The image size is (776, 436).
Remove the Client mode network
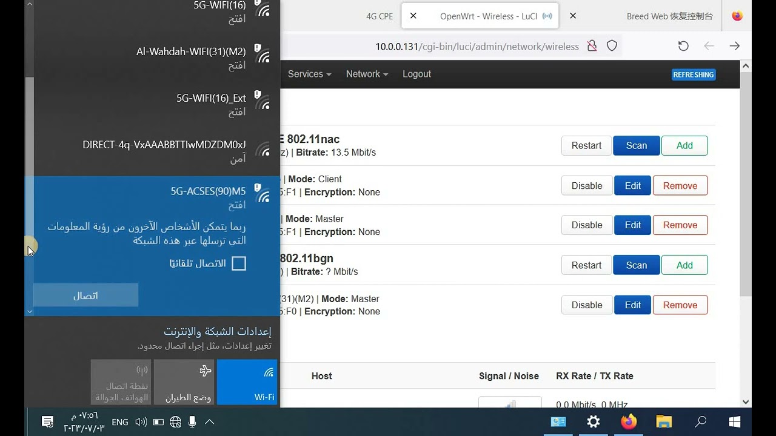pyautogui.click(x=680, y=186)
